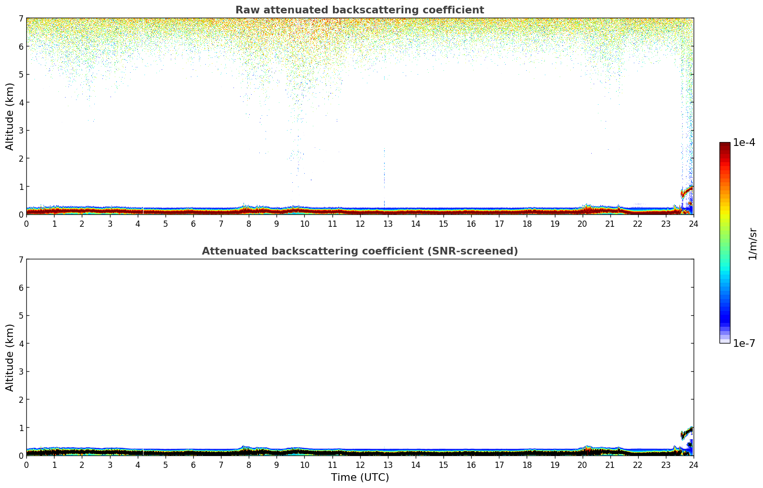
Task: Select hour 20 tick on bottom plot axis
Action: tap(582, 465)
